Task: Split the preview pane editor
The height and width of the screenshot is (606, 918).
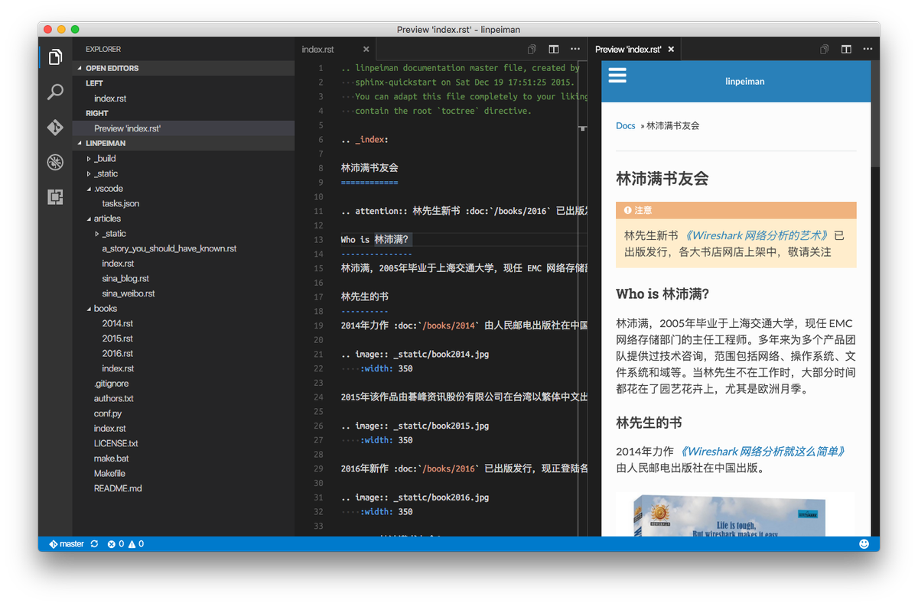Action: point(846,48)
